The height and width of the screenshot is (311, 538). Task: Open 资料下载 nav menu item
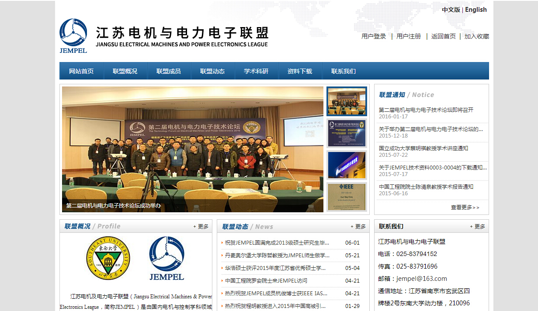point(300,71)
